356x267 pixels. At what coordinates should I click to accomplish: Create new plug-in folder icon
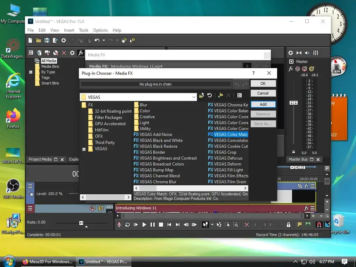220,95
